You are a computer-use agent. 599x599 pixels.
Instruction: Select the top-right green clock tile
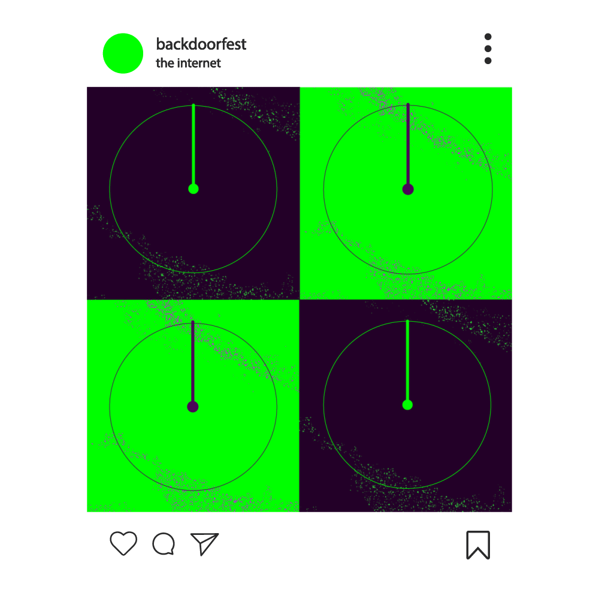[x=406, y=193]
